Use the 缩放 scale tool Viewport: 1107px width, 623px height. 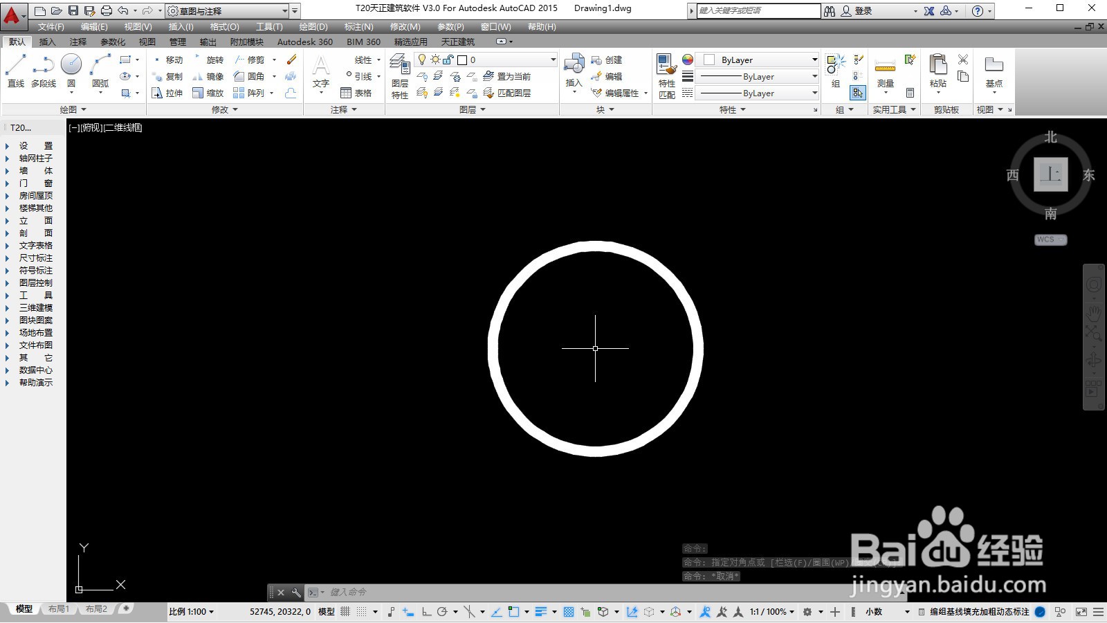[208, 93]
